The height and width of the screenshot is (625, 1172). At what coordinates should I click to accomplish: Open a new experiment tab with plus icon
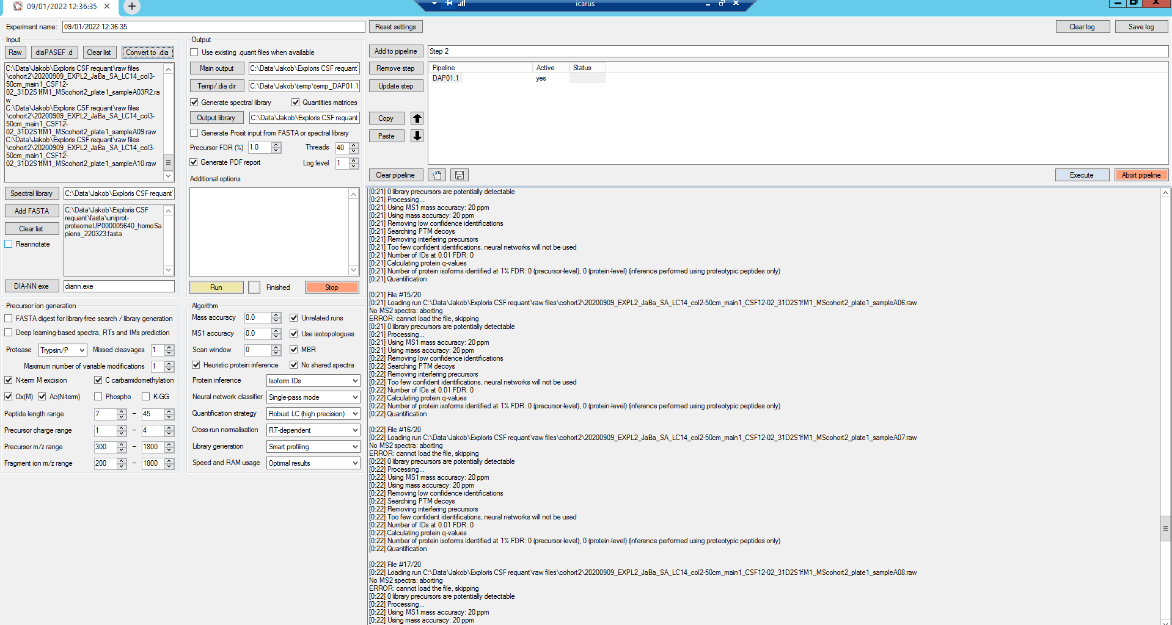click(131, 7)
